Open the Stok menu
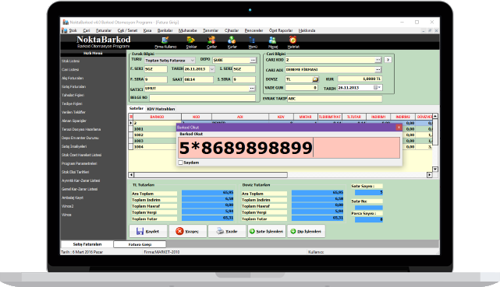Viewport: 500px width, 287px height. pyautogui.click(x=73, y=30)
